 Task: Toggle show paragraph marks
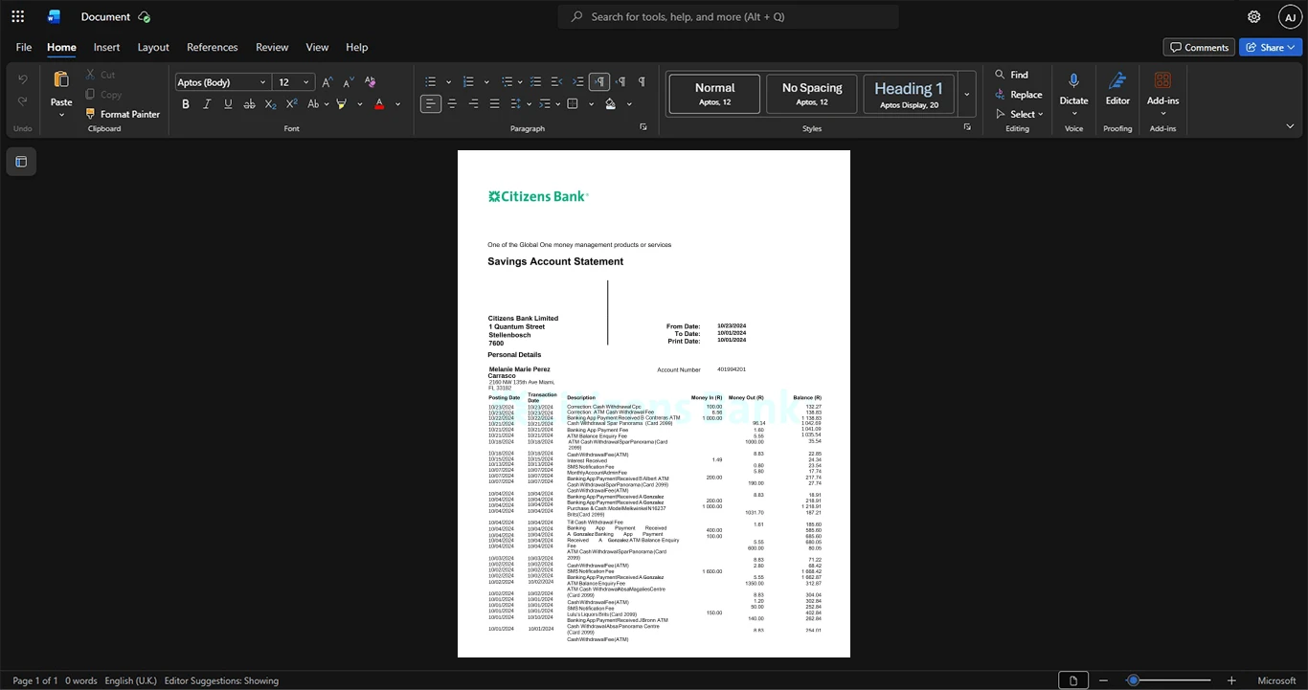pyautogui.click(x=642, y=82)
